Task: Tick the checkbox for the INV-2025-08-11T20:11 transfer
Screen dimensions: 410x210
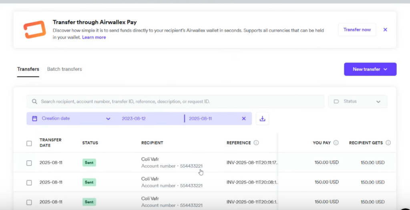Action: [29, 163]
